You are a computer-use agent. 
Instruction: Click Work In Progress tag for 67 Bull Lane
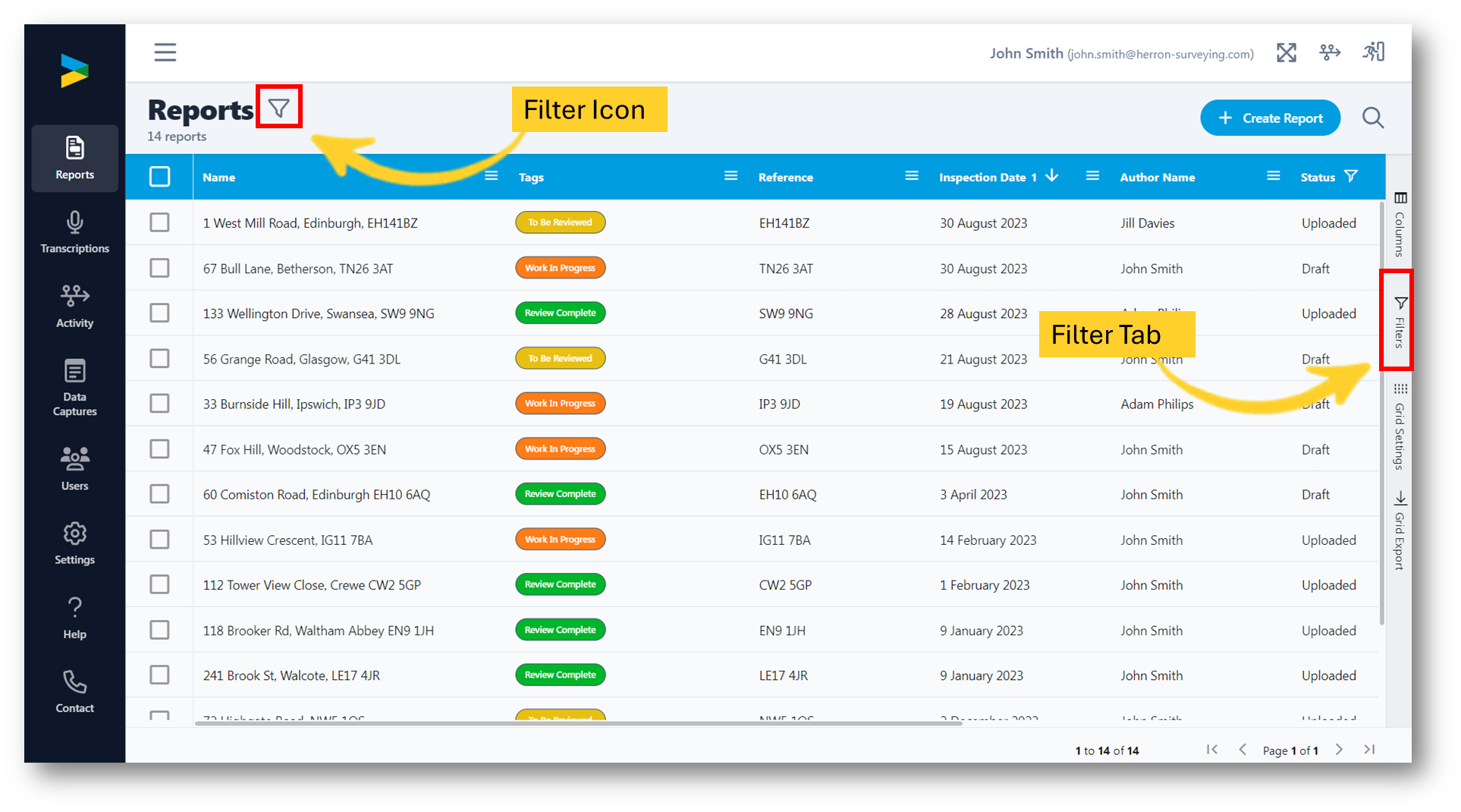561,268
